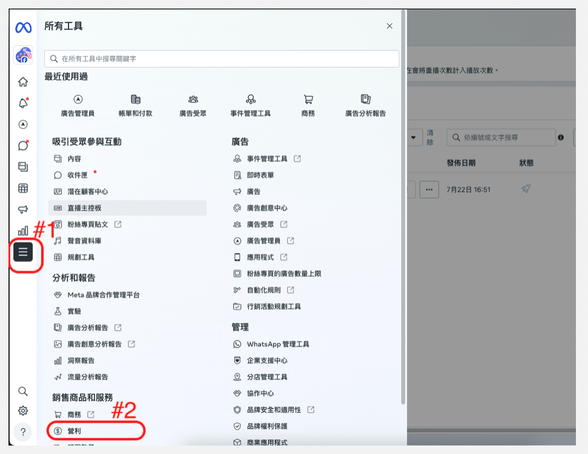
Task: Open recently used 帳單和付款
Action: (136, 106)
